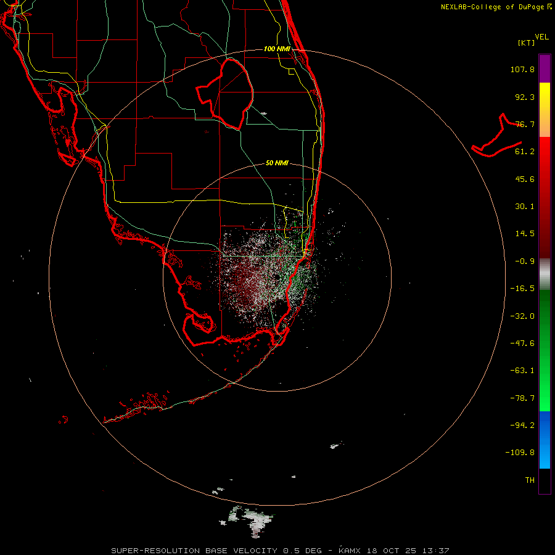Click the [KT] units label
Image resolution: width=555 pixels, height=555 pixels.
[x=527, y=43]
